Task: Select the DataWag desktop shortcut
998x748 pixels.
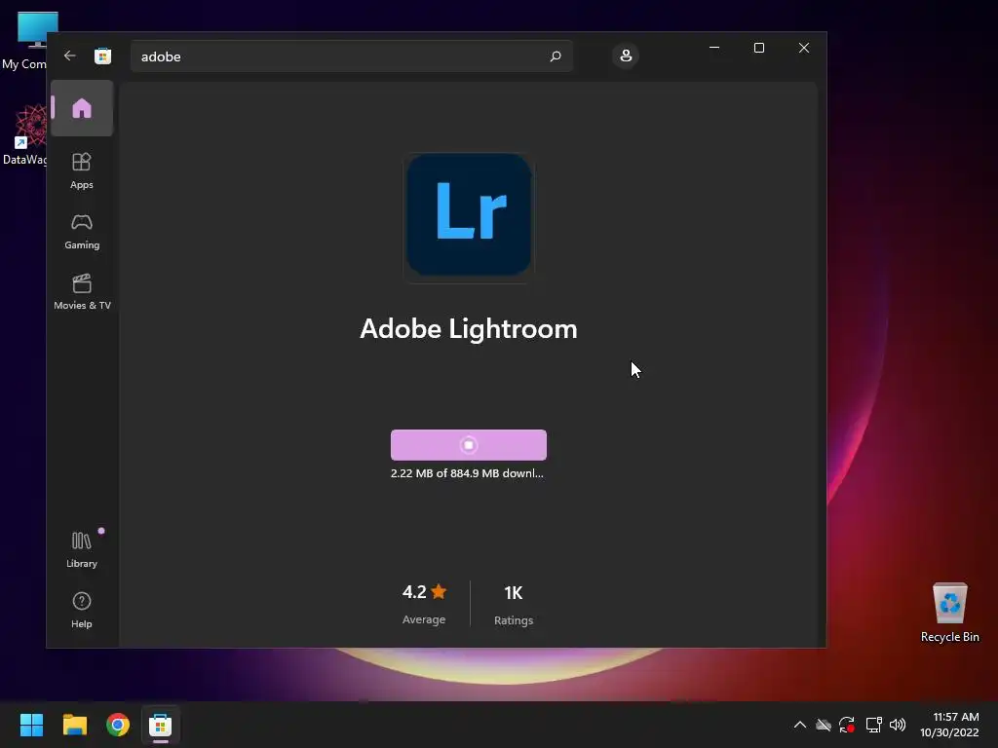Action: click(24, 134)
